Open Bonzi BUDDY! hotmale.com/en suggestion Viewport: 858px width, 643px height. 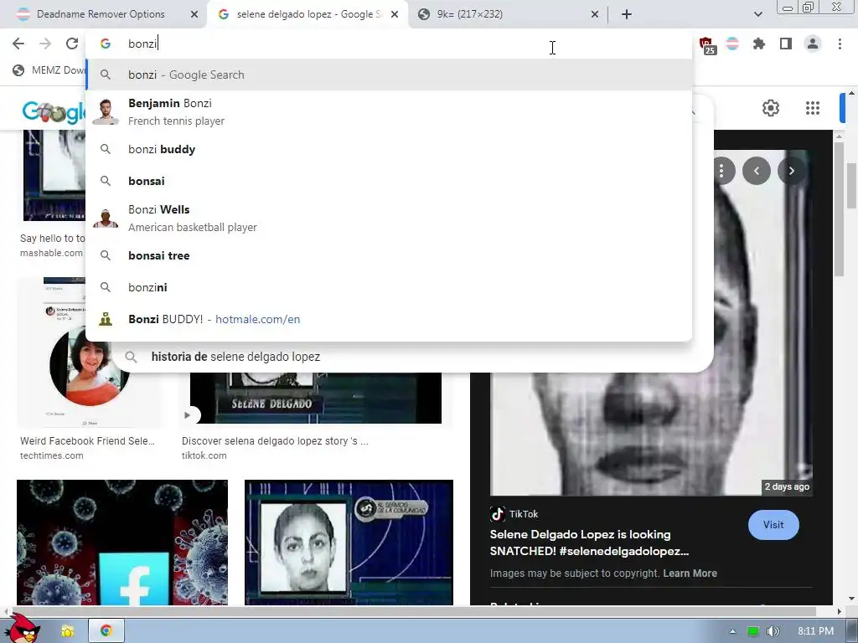[x=389, y=319]
